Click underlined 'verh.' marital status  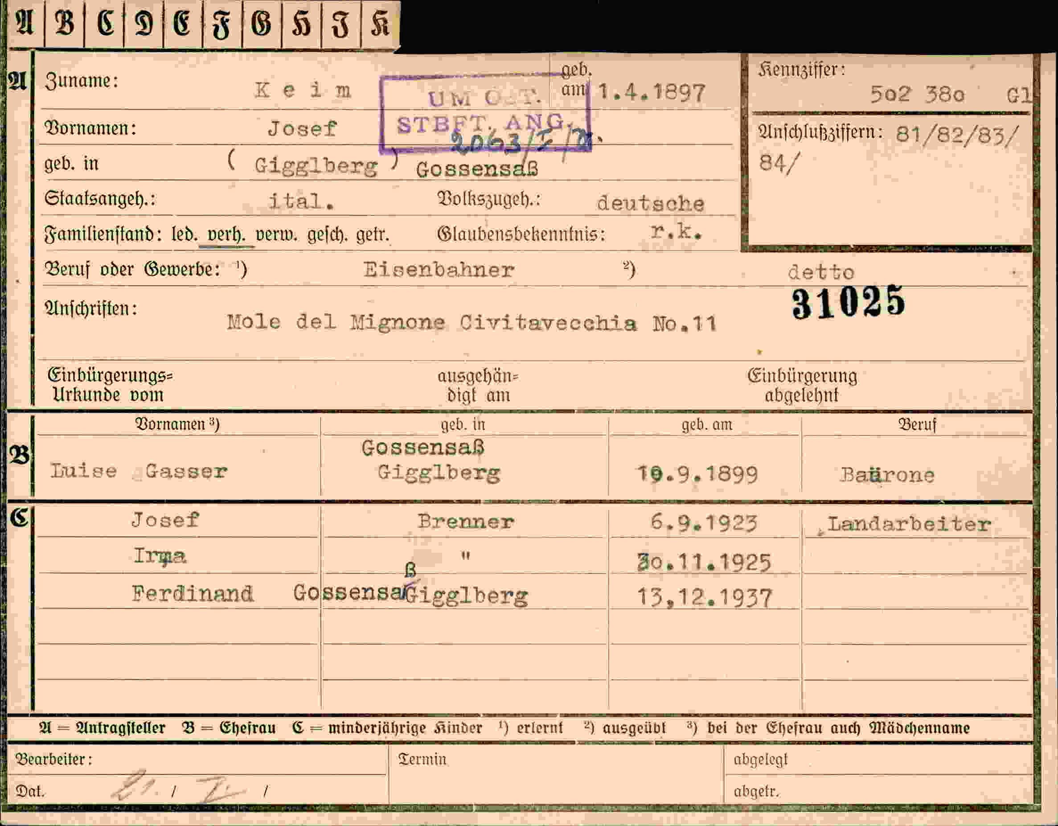coord(226,235)
